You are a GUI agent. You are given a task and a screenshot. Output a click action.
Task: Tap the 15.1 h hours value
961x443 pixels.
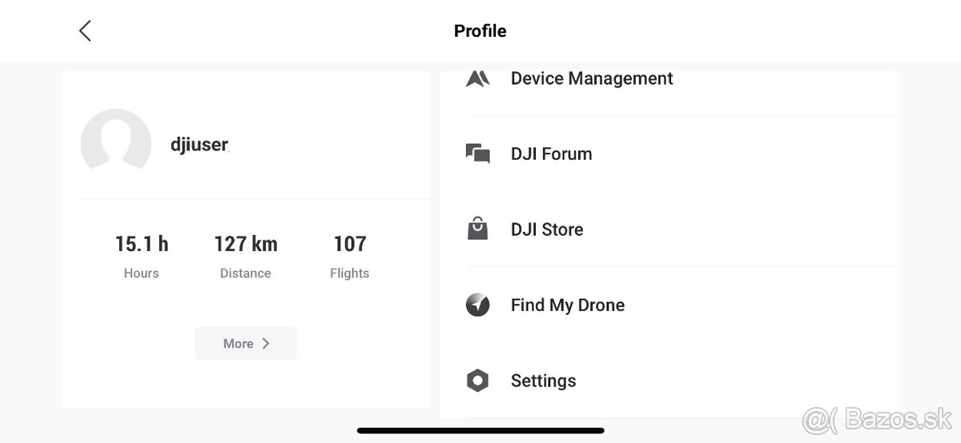142,244
